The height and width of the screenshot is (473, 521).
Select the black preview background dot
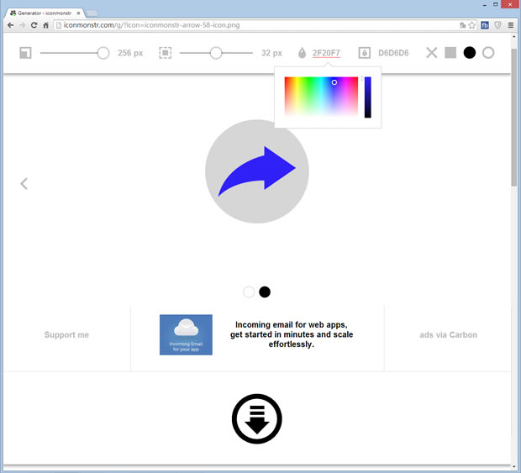point(265,292)
